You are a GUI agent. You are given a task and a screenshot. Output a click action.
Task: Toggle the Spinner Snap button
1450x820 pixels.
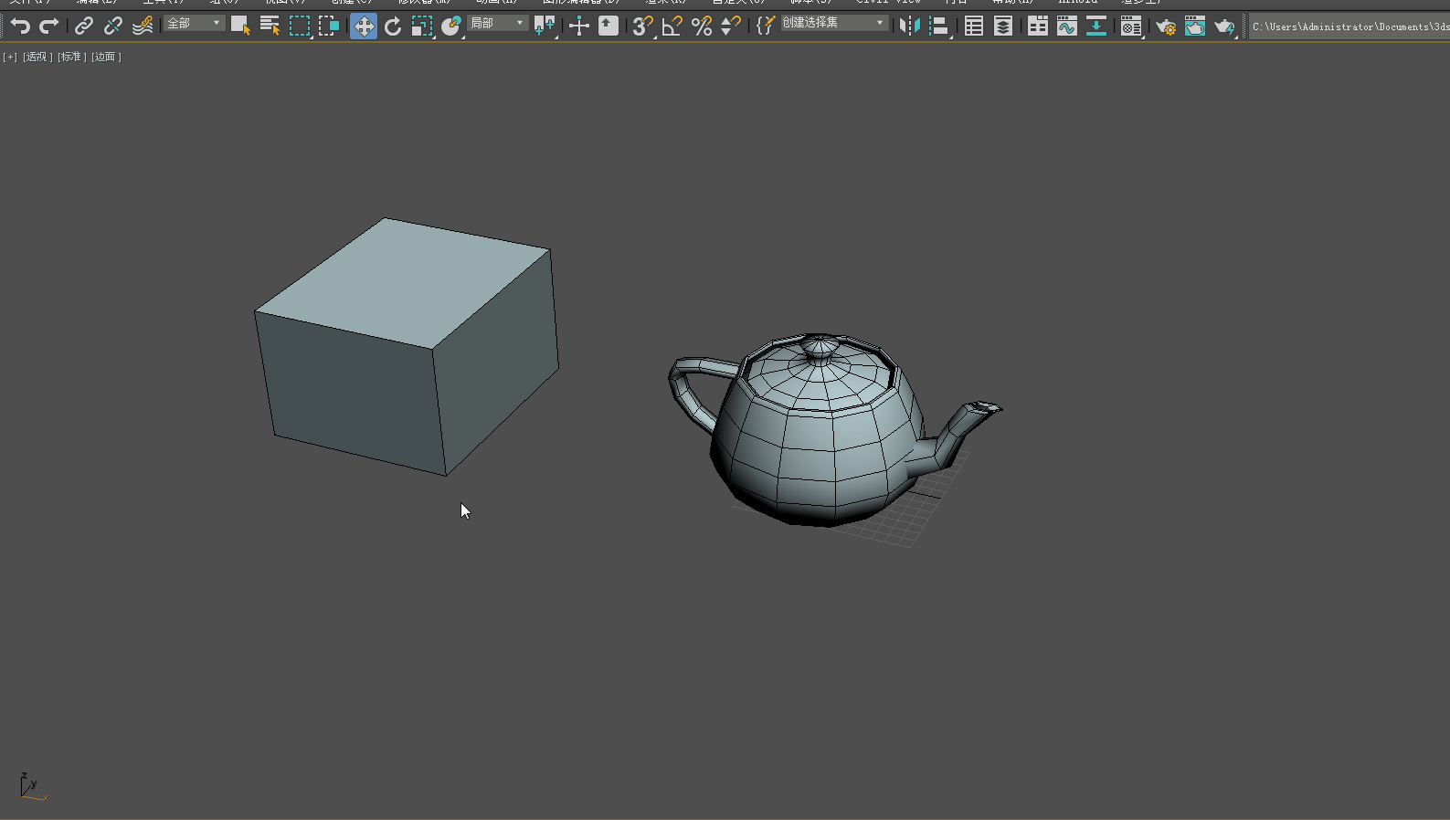731,26
